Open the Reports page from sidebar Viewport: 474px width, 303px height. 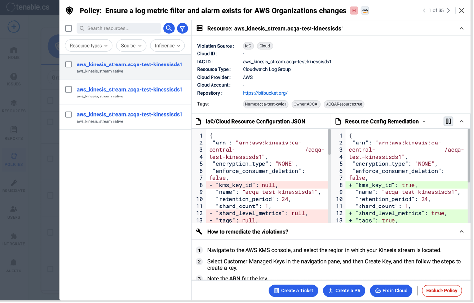(14, 130)
